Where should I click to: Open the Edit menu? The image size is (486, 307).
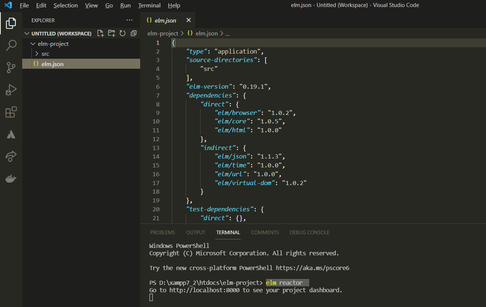point(41,5)
